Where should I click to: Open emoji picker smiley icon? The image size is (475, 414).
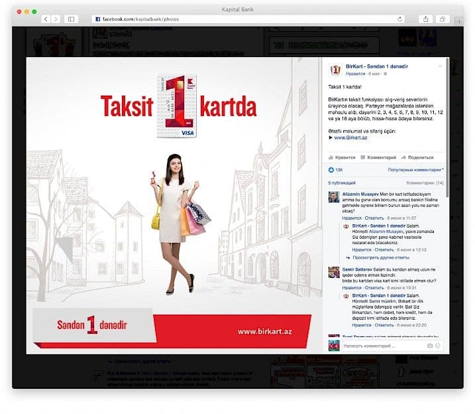[438, 346]
